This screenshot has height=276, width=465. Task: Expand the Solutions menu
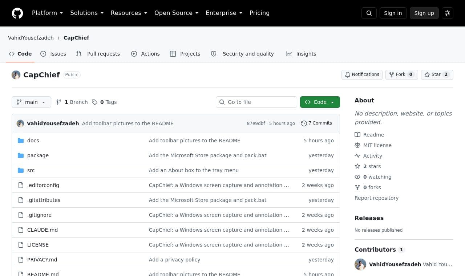pyautogui.click(x=87, y=13)
